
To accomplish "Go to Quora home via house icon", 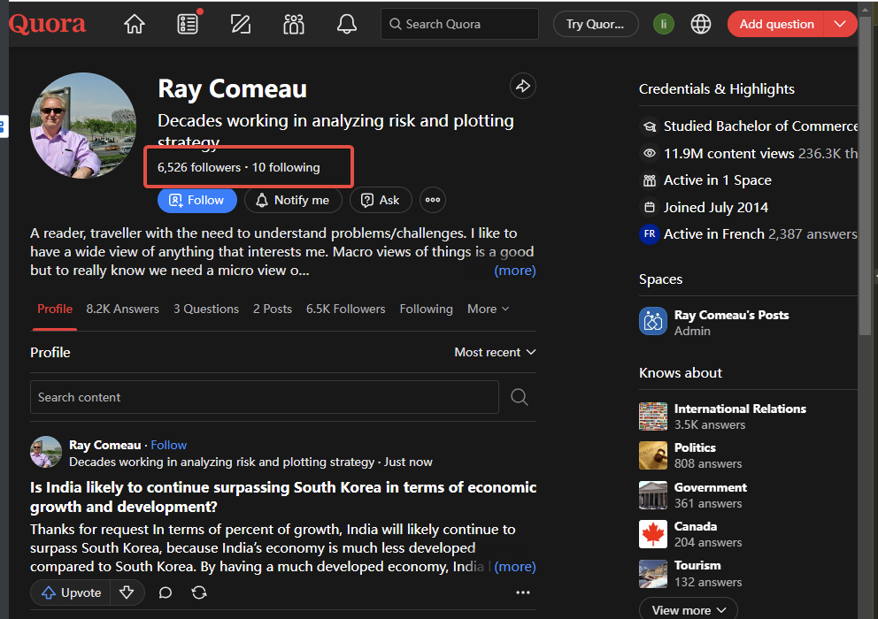I will click(x=135, y=24).
